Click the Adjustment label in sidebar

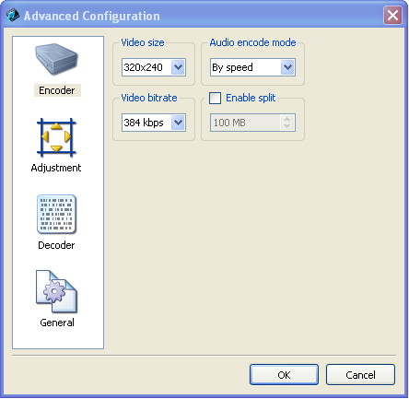[x=56, y=168]
